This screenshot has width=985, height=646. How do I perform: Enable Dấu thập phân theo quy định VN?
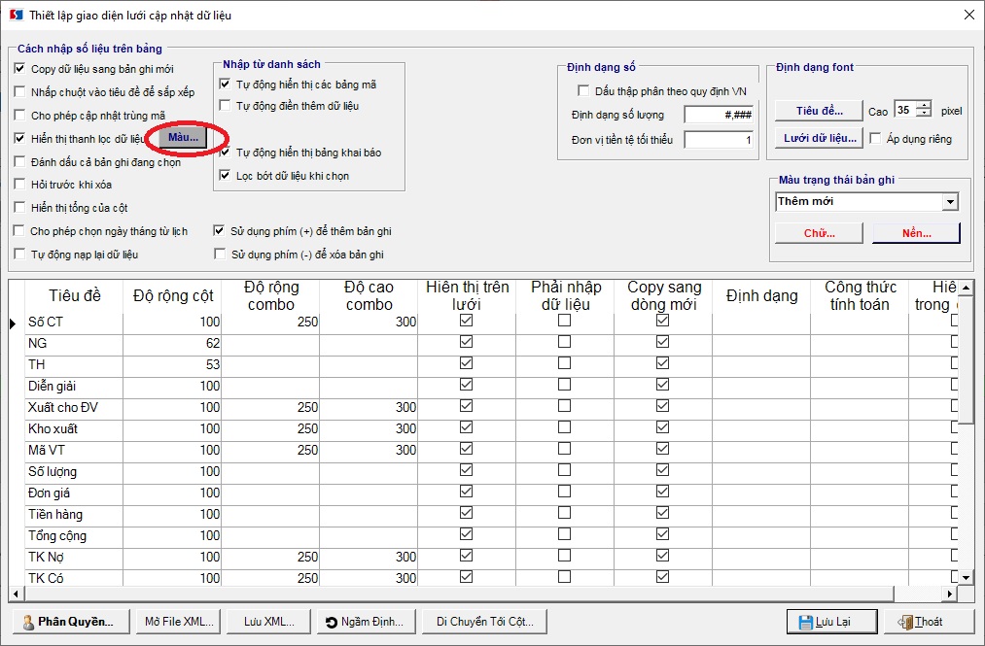pos(583,91)
